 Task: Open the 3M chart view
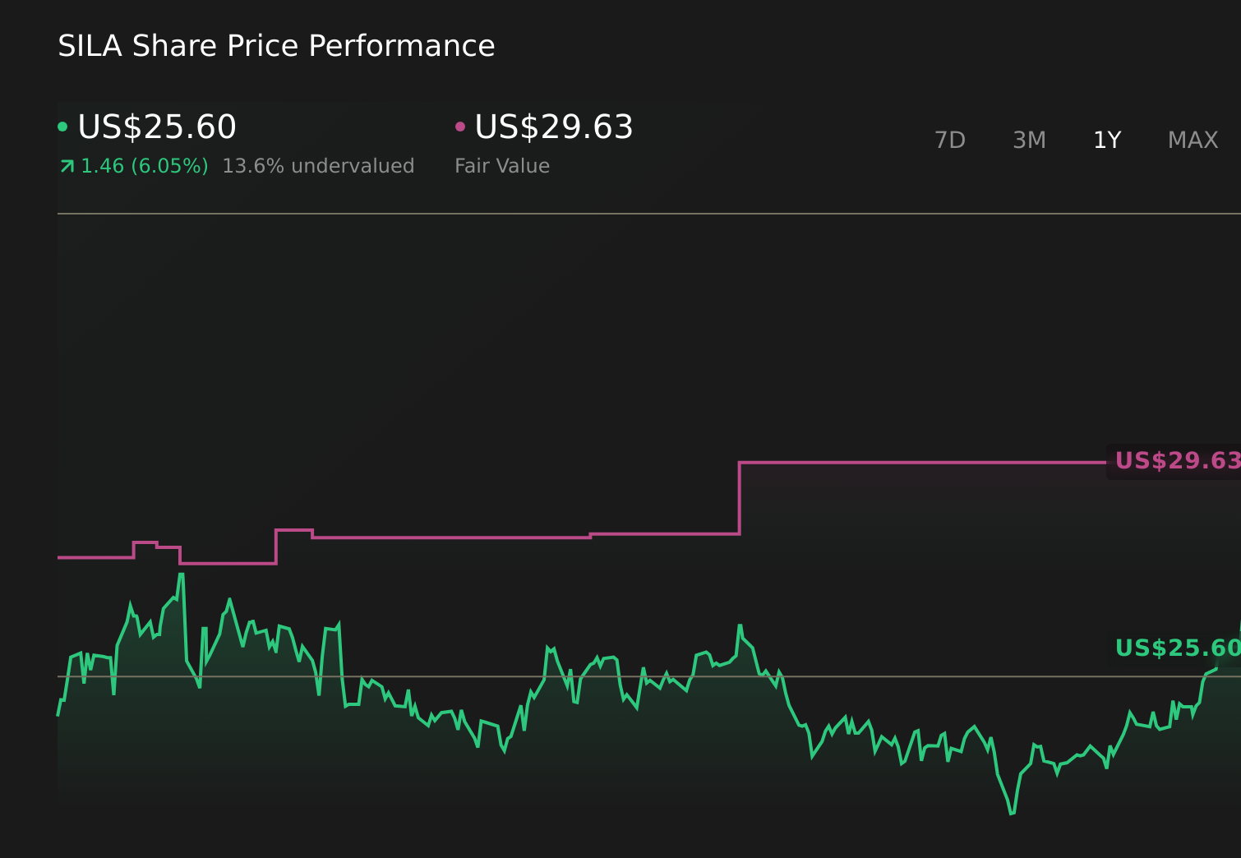(1028, 140)
